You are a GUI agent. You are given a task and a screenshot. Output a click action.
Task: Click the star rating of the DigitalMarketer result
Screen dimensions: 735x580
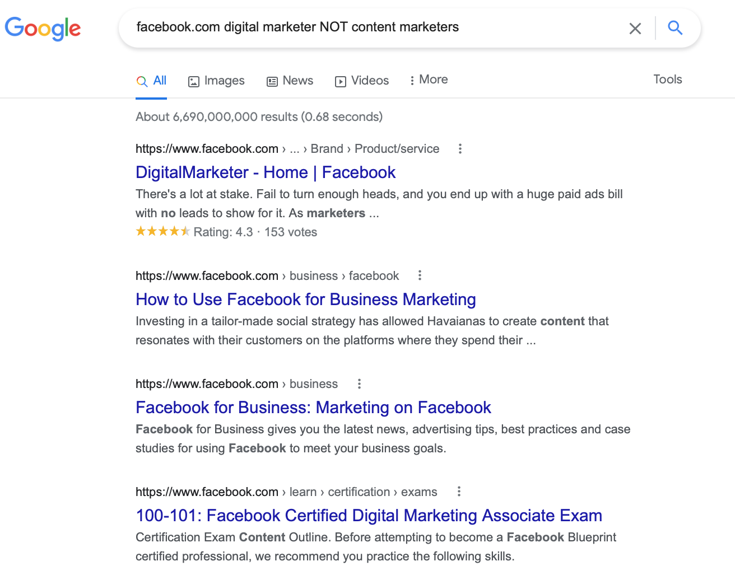(162, 232)
